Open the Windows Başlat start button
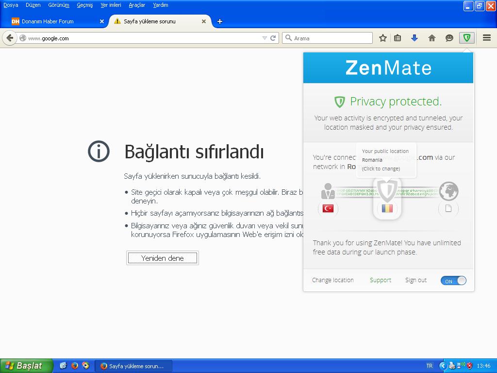This screenshot has width=497, height=373. click(x=26, y=366)
